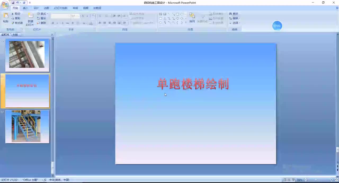Align text left in paragraph group

pos(100,23)
